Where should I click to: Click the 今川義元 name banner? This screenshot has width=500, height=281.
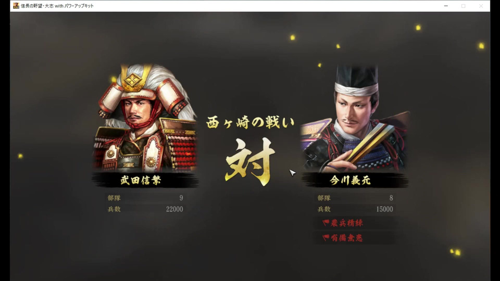click(x=355, y=180)
